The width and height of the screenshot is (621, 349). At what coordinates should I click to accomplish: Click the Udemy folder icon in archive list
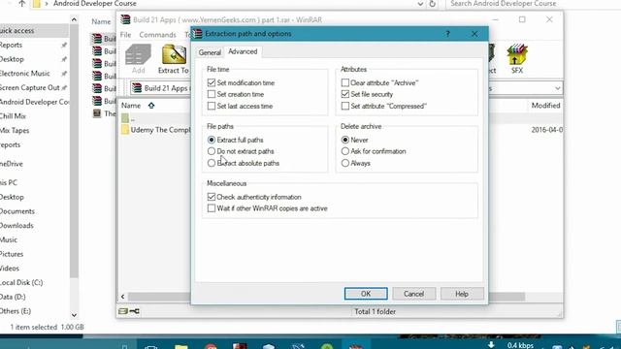coord(125,130)
